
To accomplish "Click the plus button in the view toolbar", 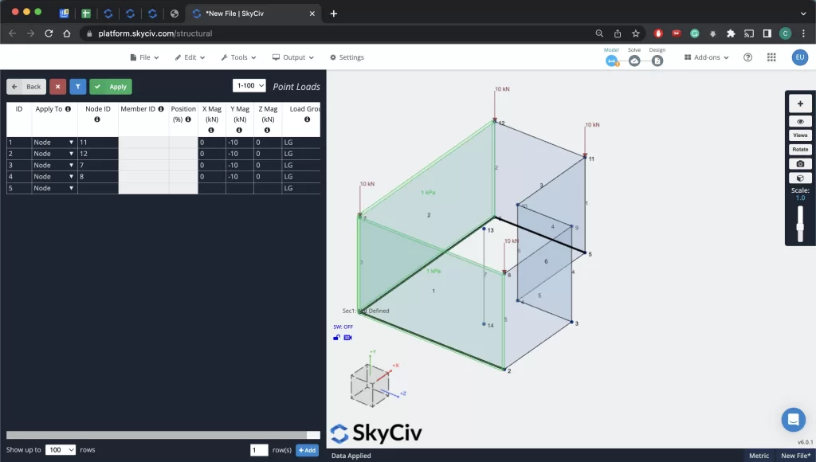I will (x=800, y=104).
